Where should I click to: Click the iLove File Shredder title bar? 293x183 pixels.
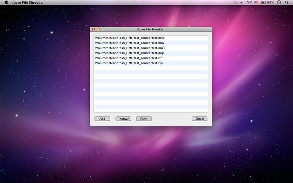click(151, 29)
